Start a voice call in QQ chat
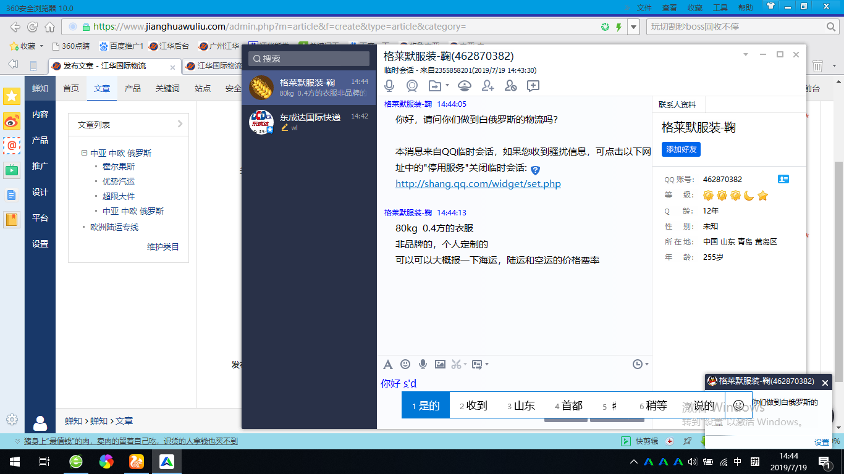This screenshot has height=474, width=844. pyautogui.click(x=390, y=86)
